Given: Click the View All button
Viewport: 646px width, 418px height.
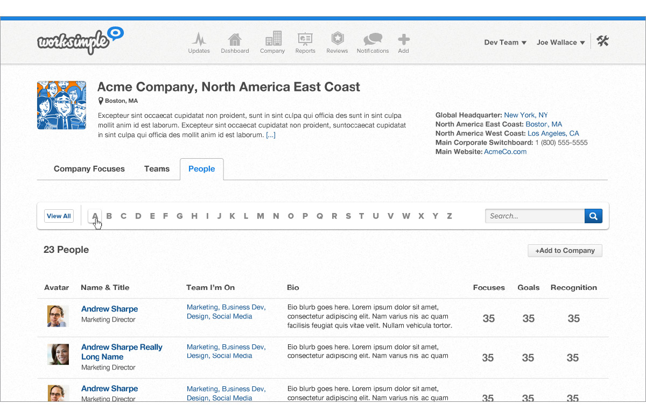Looking at the screenshot, I should click(59, 216).
